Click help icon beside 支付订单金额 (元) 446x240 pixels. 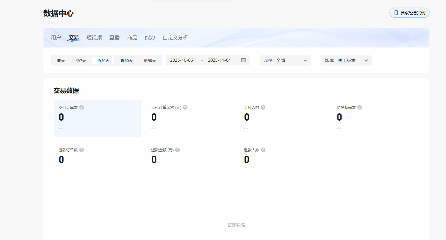click(x=185, y=107)
